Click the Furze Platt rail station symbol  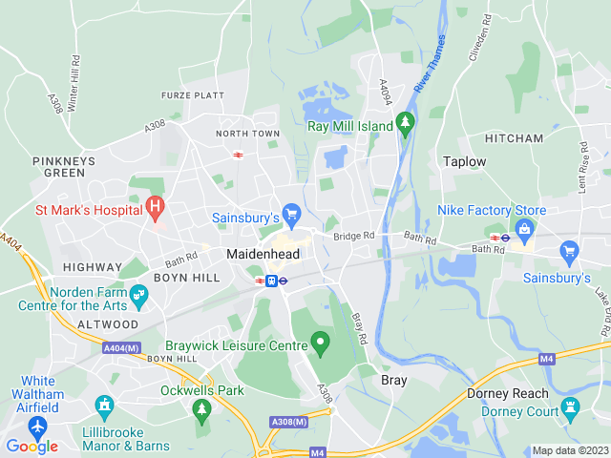tap(238, 155)
